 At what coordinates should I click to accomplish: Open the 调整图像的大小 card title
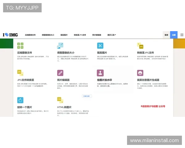click(66, 53)
